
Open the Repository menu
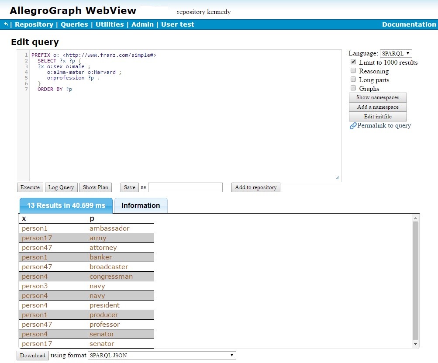[34, 24]
